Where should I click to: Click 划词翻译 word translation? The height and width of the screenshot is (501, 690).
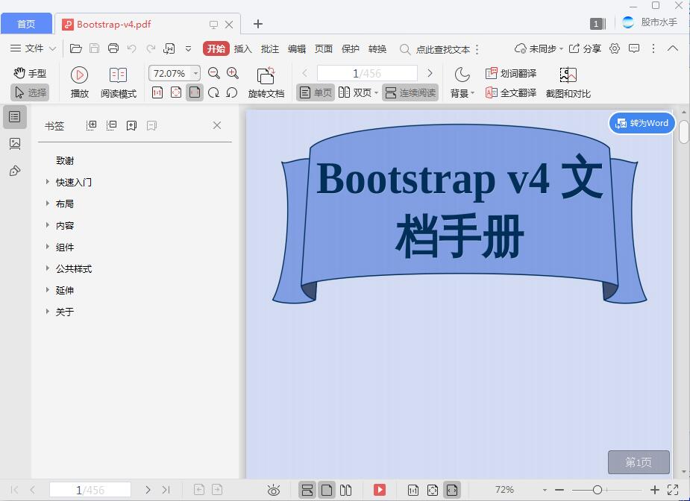511,73
